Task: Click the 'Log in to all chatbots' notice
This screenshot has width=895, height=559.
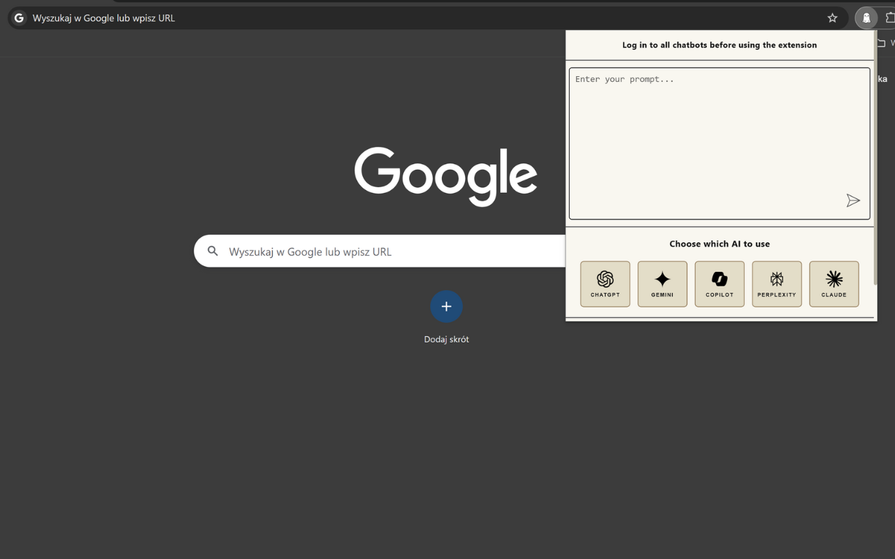Action: (719, 45)
